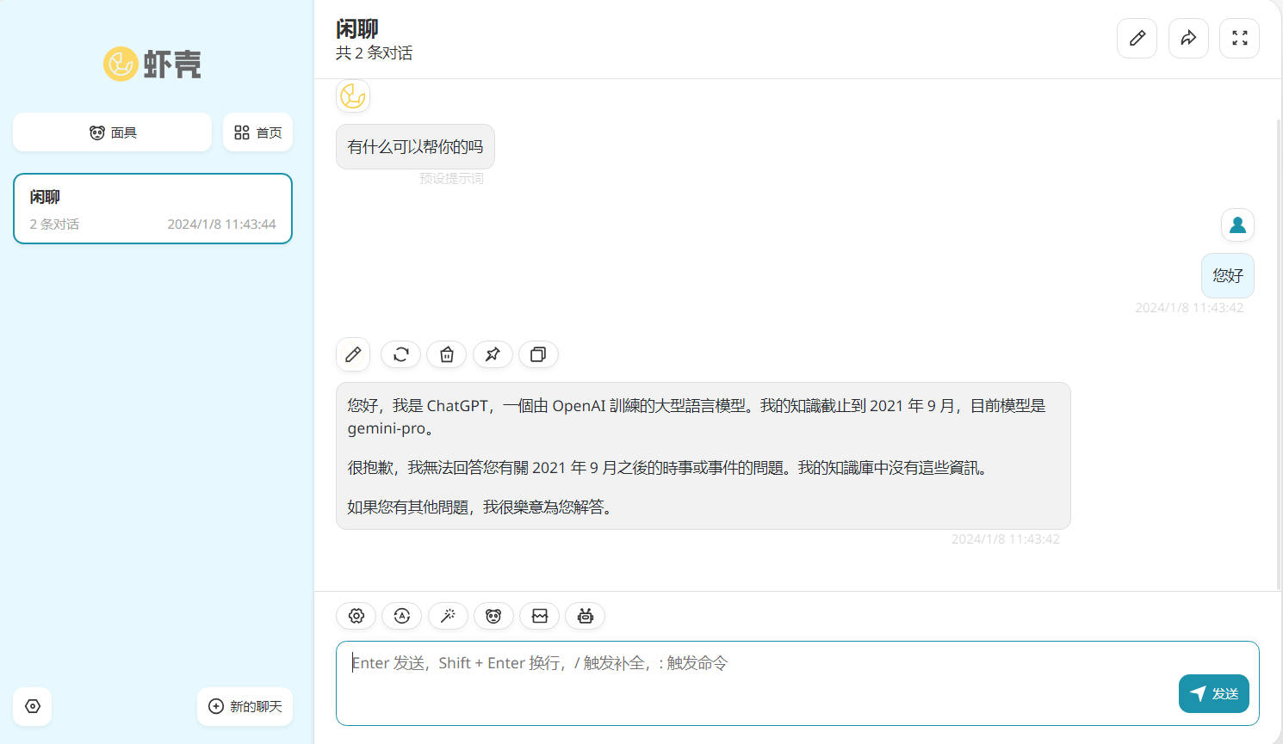Toggle the theme with the auto icon

point(401,616)
